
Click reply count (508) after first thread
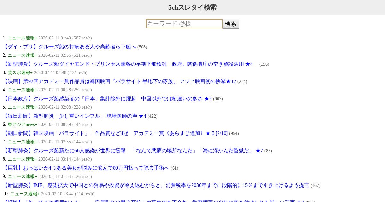pos(142,47)
